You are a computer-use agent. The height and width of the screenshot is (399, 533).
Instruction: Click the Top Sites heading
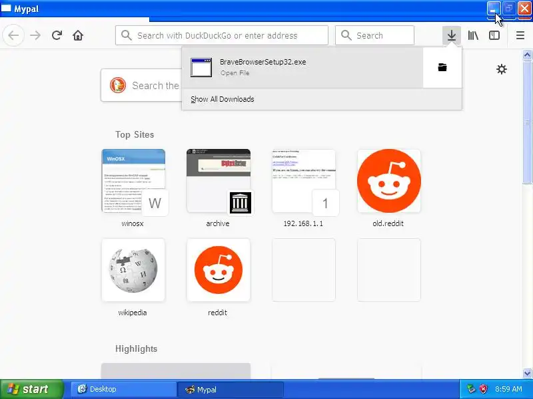coord(135,134)
